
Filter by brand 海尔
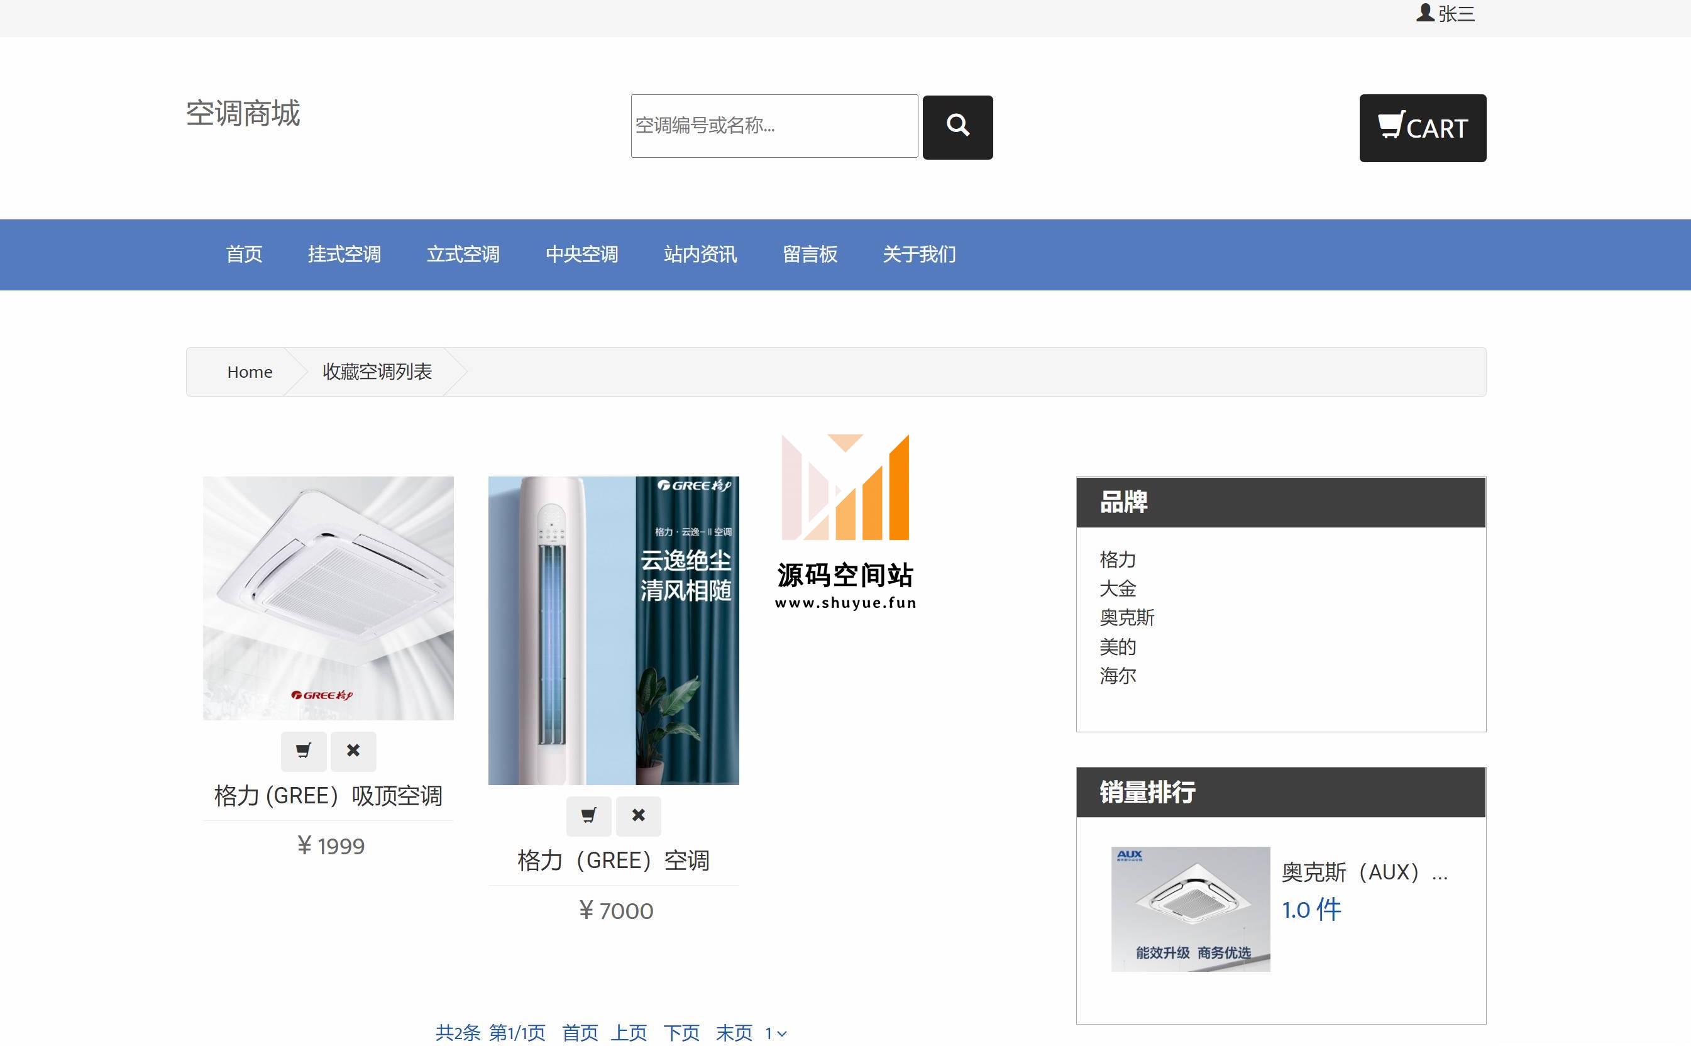1118,676
